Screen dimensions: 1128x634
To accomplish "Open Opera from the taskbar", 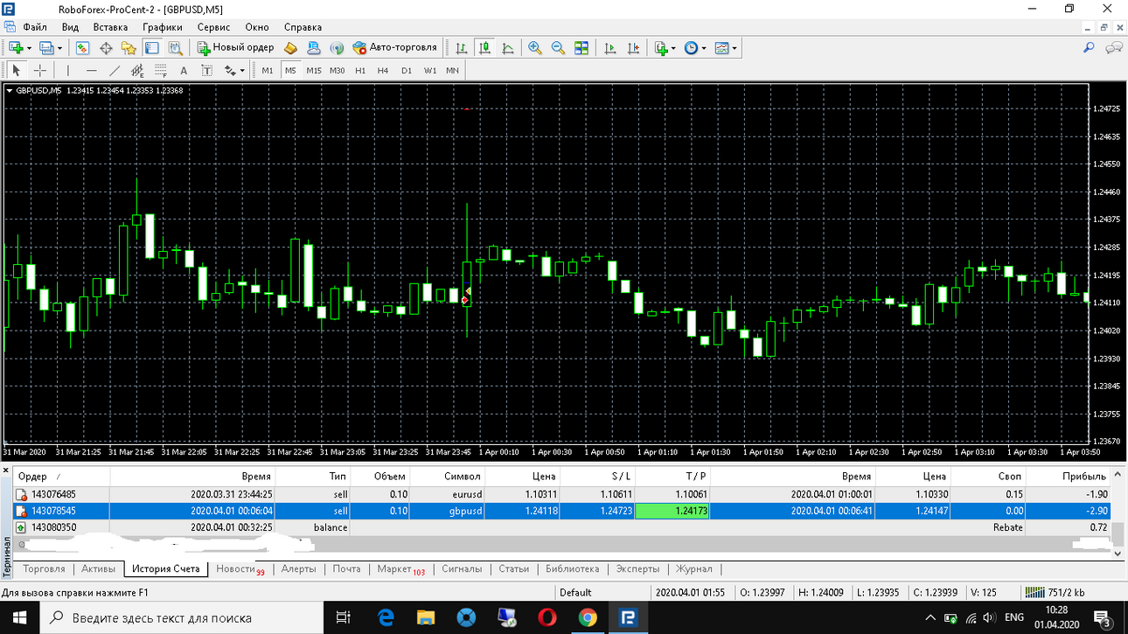I will pyautogui.click(x=547, y=617).
